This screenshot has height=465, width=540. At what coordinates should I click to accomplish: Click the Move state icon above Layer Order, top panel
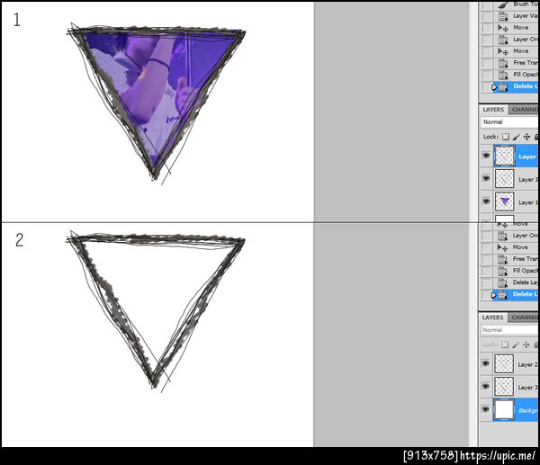(503, 28)
